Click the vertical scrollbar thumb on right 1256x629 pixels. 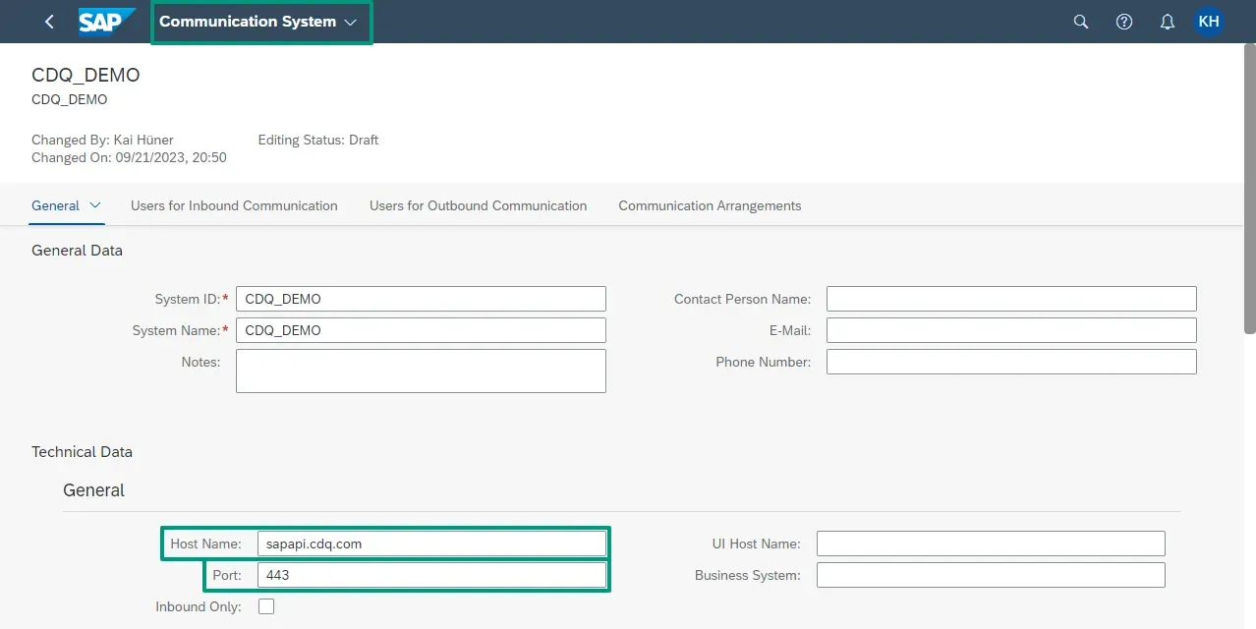click(1250, 189)
